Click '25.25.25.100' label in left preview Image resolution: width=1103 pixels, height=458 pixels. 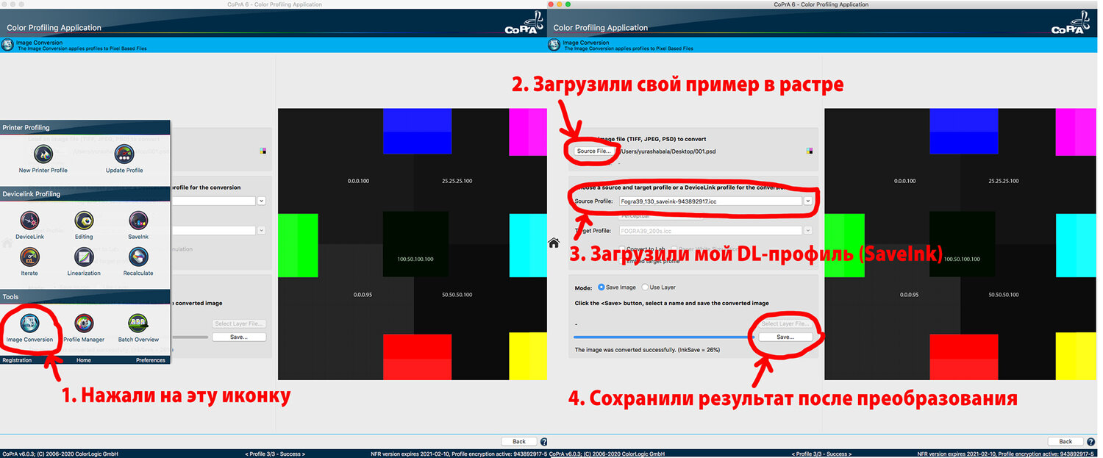pyautogui.click(x=457, y=180)
